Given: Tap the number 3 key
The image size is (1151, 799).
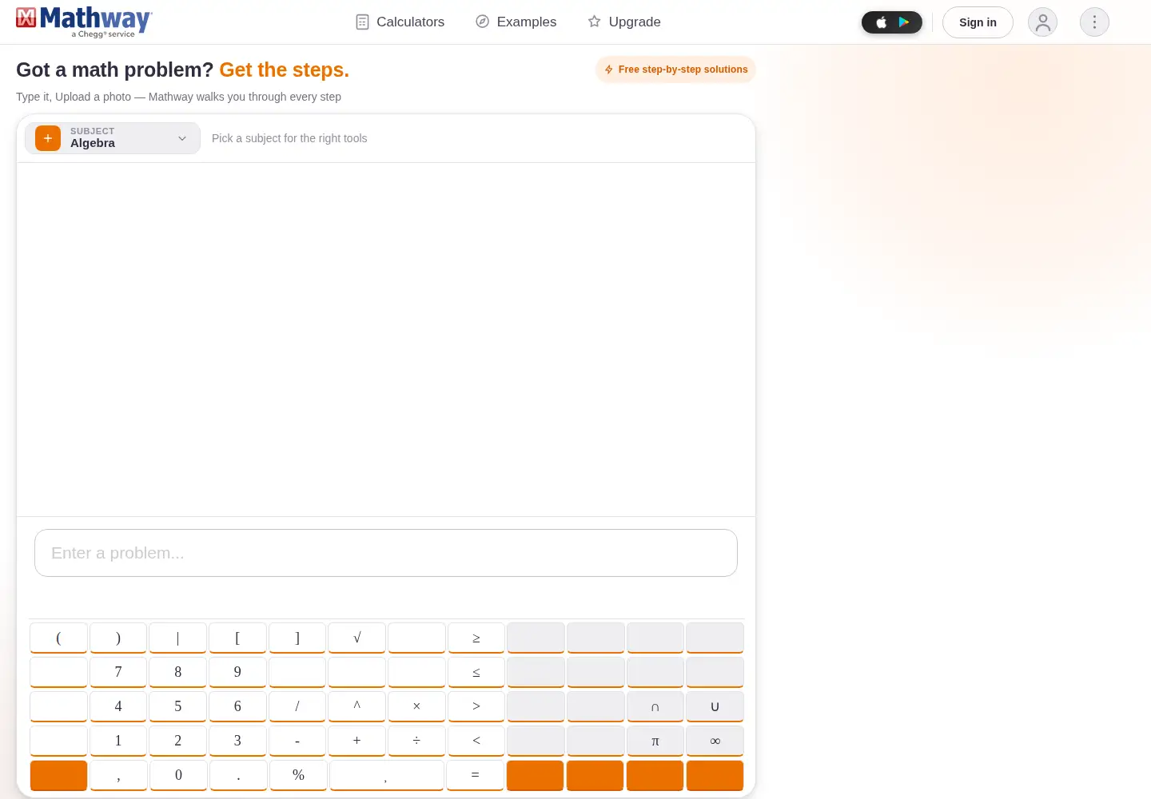Looking at the screenshot, I should point(237,741).
